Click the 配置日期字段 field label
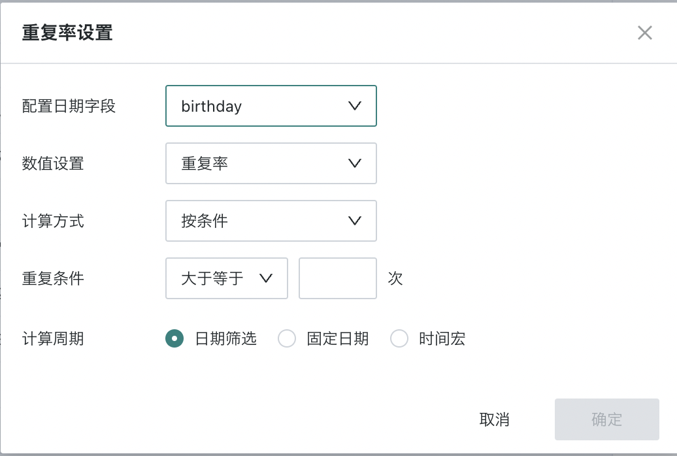The image size is (677, 456). click(x=69, y=106)
